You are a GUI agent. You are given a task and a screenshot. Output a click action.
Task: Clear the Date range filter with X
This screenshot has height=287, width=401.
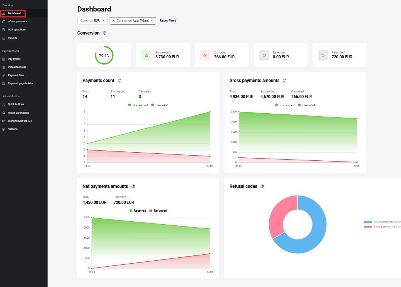[x=113, y=21]
